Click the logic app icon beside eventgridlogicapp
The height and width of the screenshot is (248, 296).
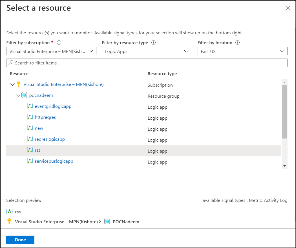pyautogui.click(x=30, y=106)
